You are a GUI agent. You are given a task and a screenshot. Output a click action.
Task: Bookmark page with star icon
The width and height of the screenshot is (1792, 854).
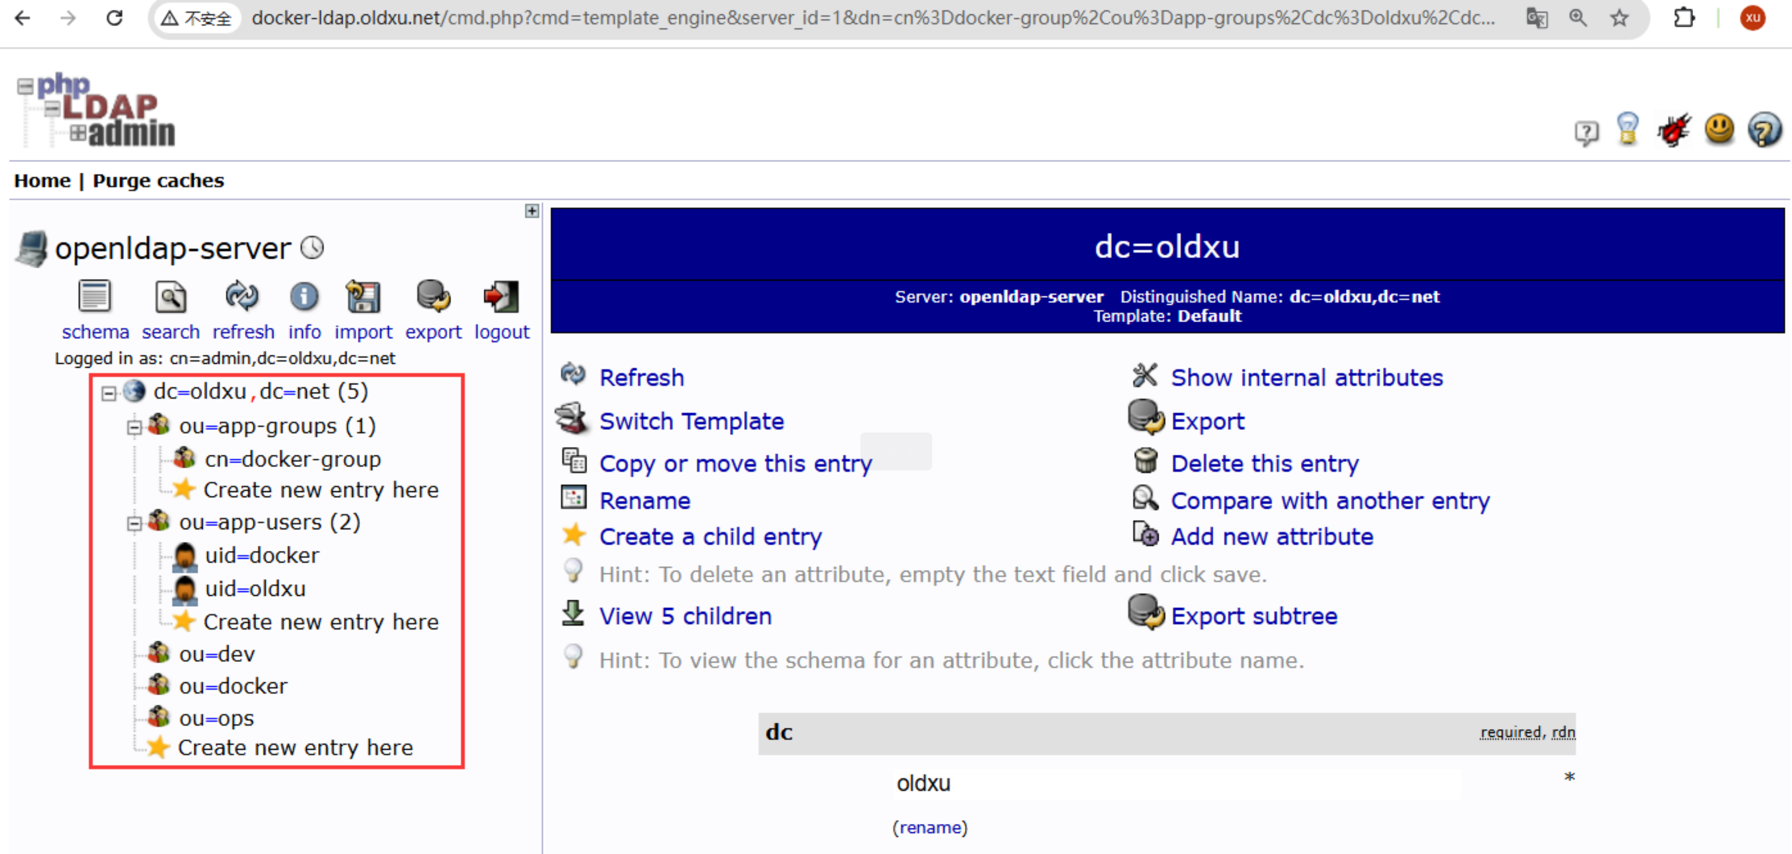(x=1619, y=18)
